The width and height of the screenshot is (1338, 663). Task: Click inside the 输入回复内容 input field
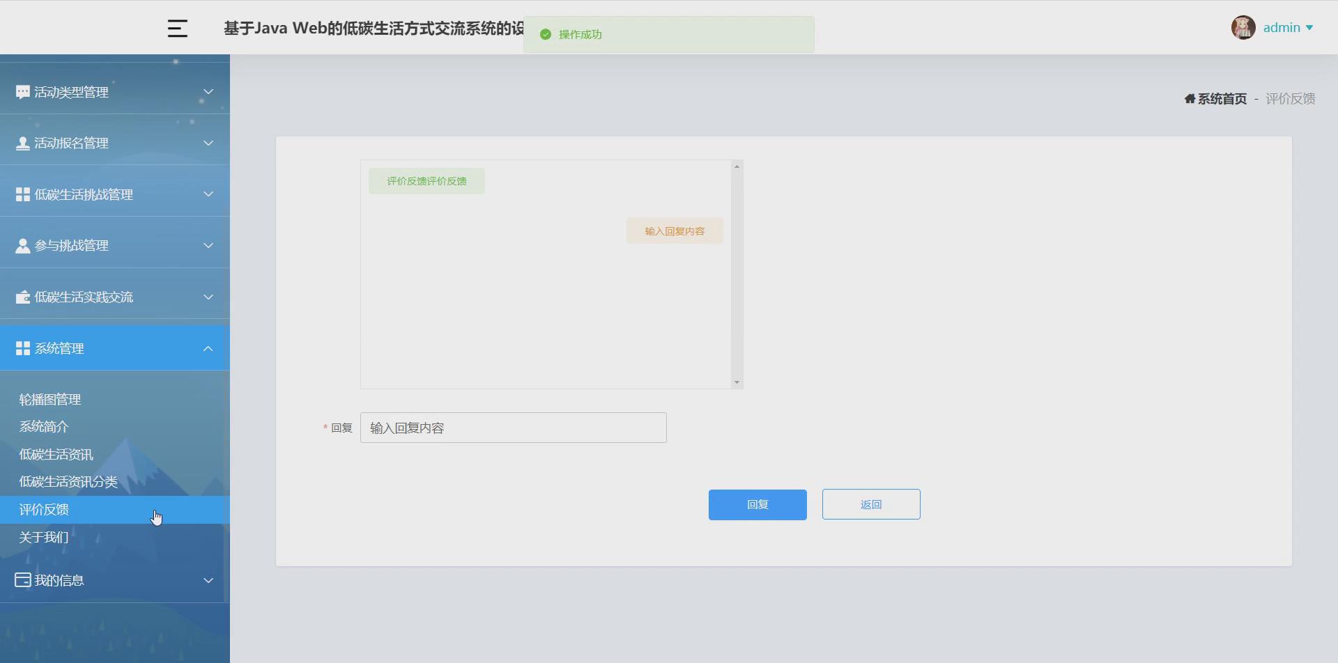pos(513,428)
